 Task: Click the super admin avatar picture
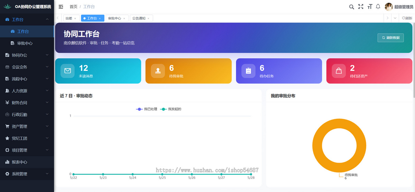tap(389, 7)
